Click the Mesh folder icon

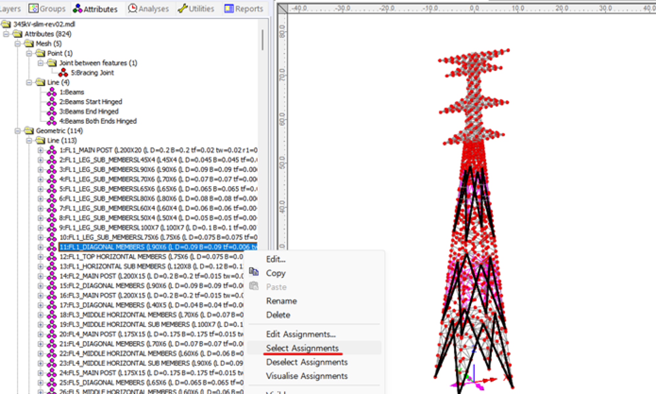(29, 43)
